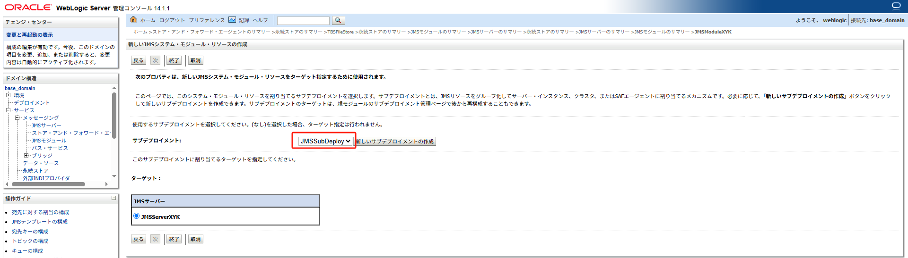Focus the search input field
The height and width of the screenshot is (258, 908).
pyautogui.click(x=303, y=21)
